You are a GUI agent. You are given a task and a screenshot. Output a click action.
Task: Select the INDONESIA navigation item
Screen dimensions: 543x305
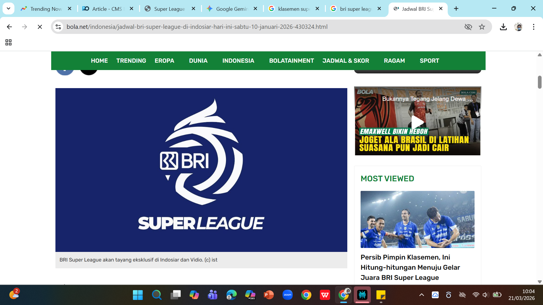(238, 61)
